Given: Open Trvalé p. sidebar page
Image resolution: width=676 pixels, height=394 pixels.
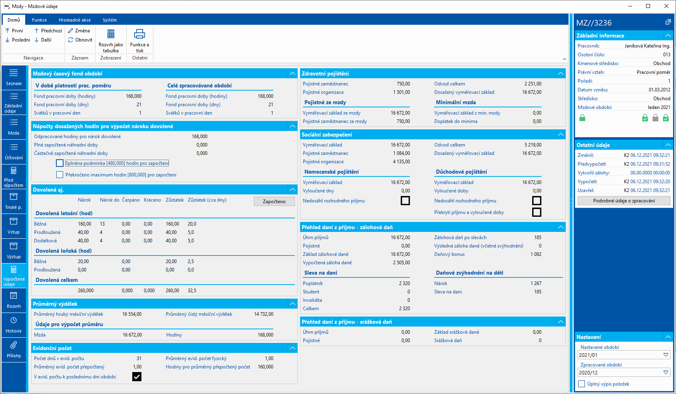Looking at the screenshot, I should 14,201.
